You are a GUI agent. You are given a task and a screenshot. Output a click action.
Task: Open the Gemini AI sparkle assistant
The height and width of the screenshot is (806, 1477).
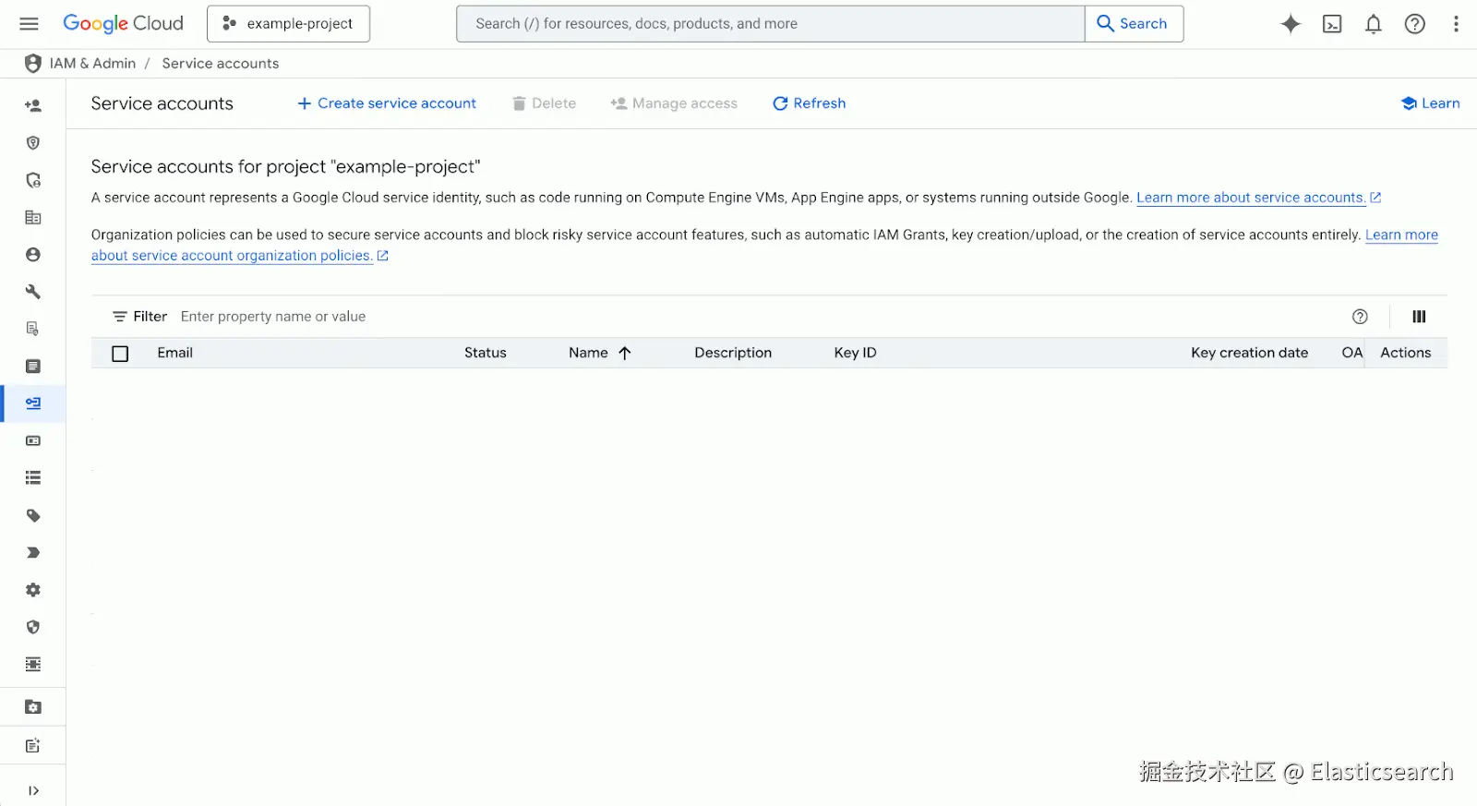point(1291,24)
